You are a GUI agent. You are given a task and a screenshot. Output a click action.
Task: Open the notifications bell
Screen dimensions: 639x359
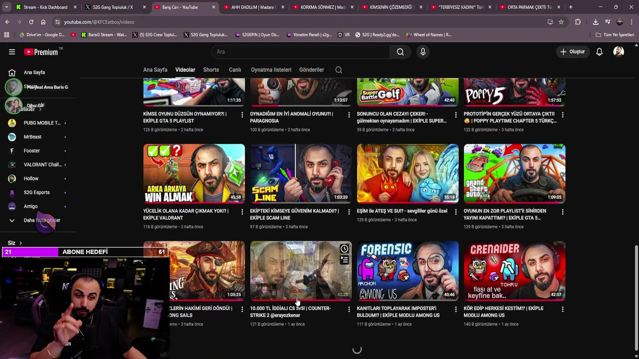(599, 52)
